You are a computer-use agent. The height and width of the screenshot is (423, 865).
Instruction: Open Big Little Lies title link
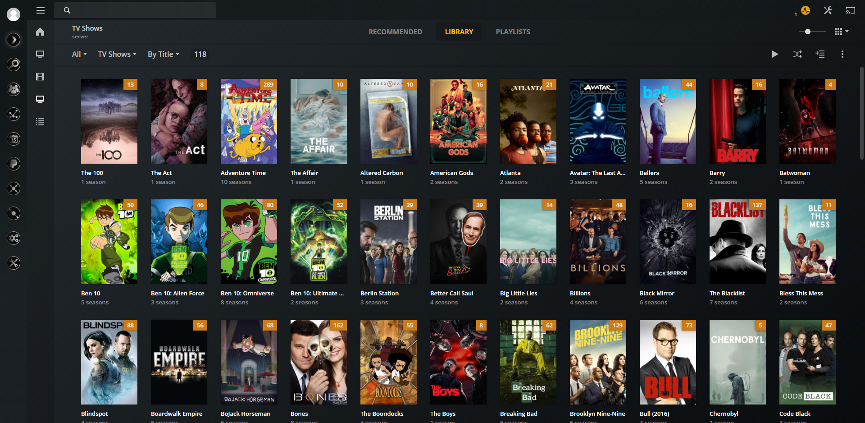(519, 293)
